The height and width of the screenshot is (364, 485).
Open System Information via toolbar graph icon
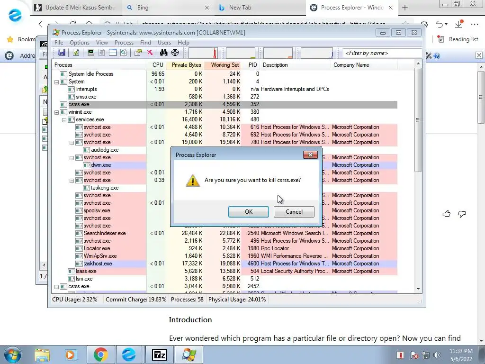[x=90, y=53]
